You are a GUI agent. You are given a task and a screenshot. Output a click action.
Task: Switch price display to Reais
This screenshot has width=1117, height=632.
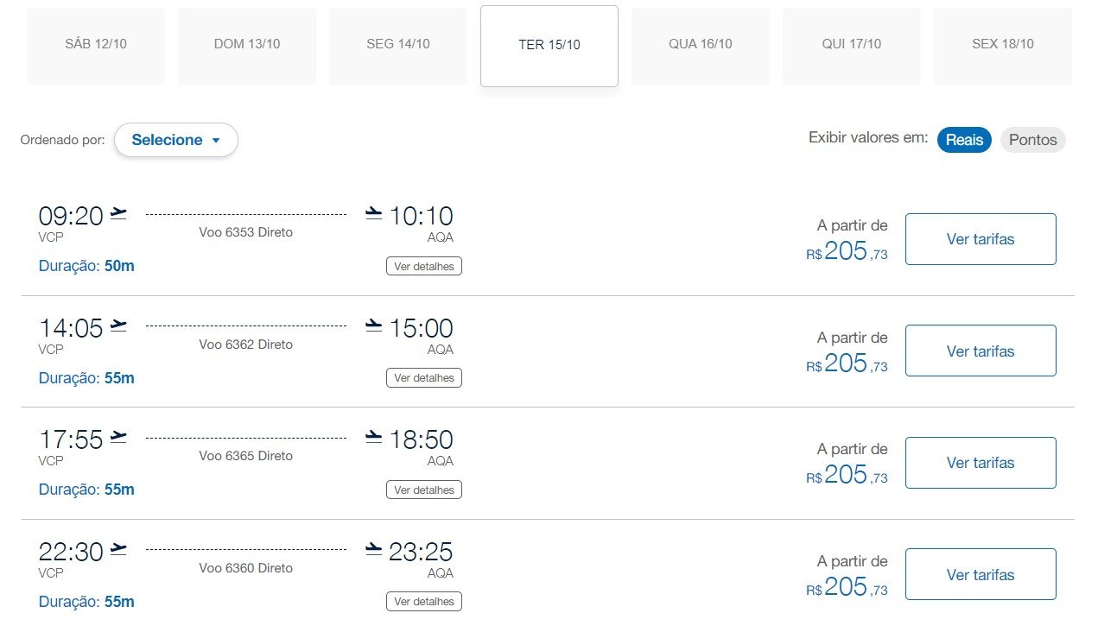pyautogui.click(x=964, y=140)
